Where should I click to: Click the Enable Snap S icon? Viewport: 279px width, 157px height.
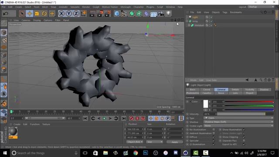tap(4, 94)
